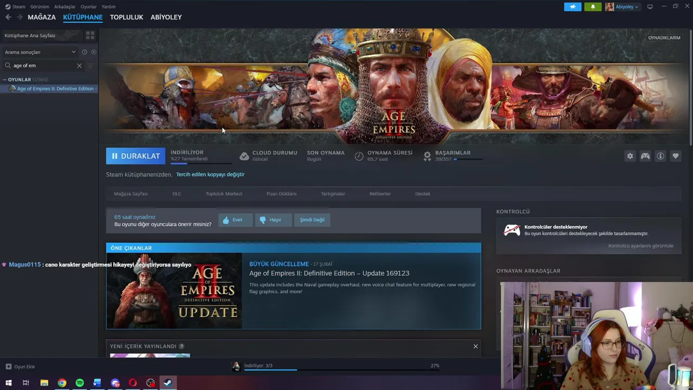This screenshot has width=693, height=390.
Task: Open Chrome from taskbar
Action: coord(62,383)
